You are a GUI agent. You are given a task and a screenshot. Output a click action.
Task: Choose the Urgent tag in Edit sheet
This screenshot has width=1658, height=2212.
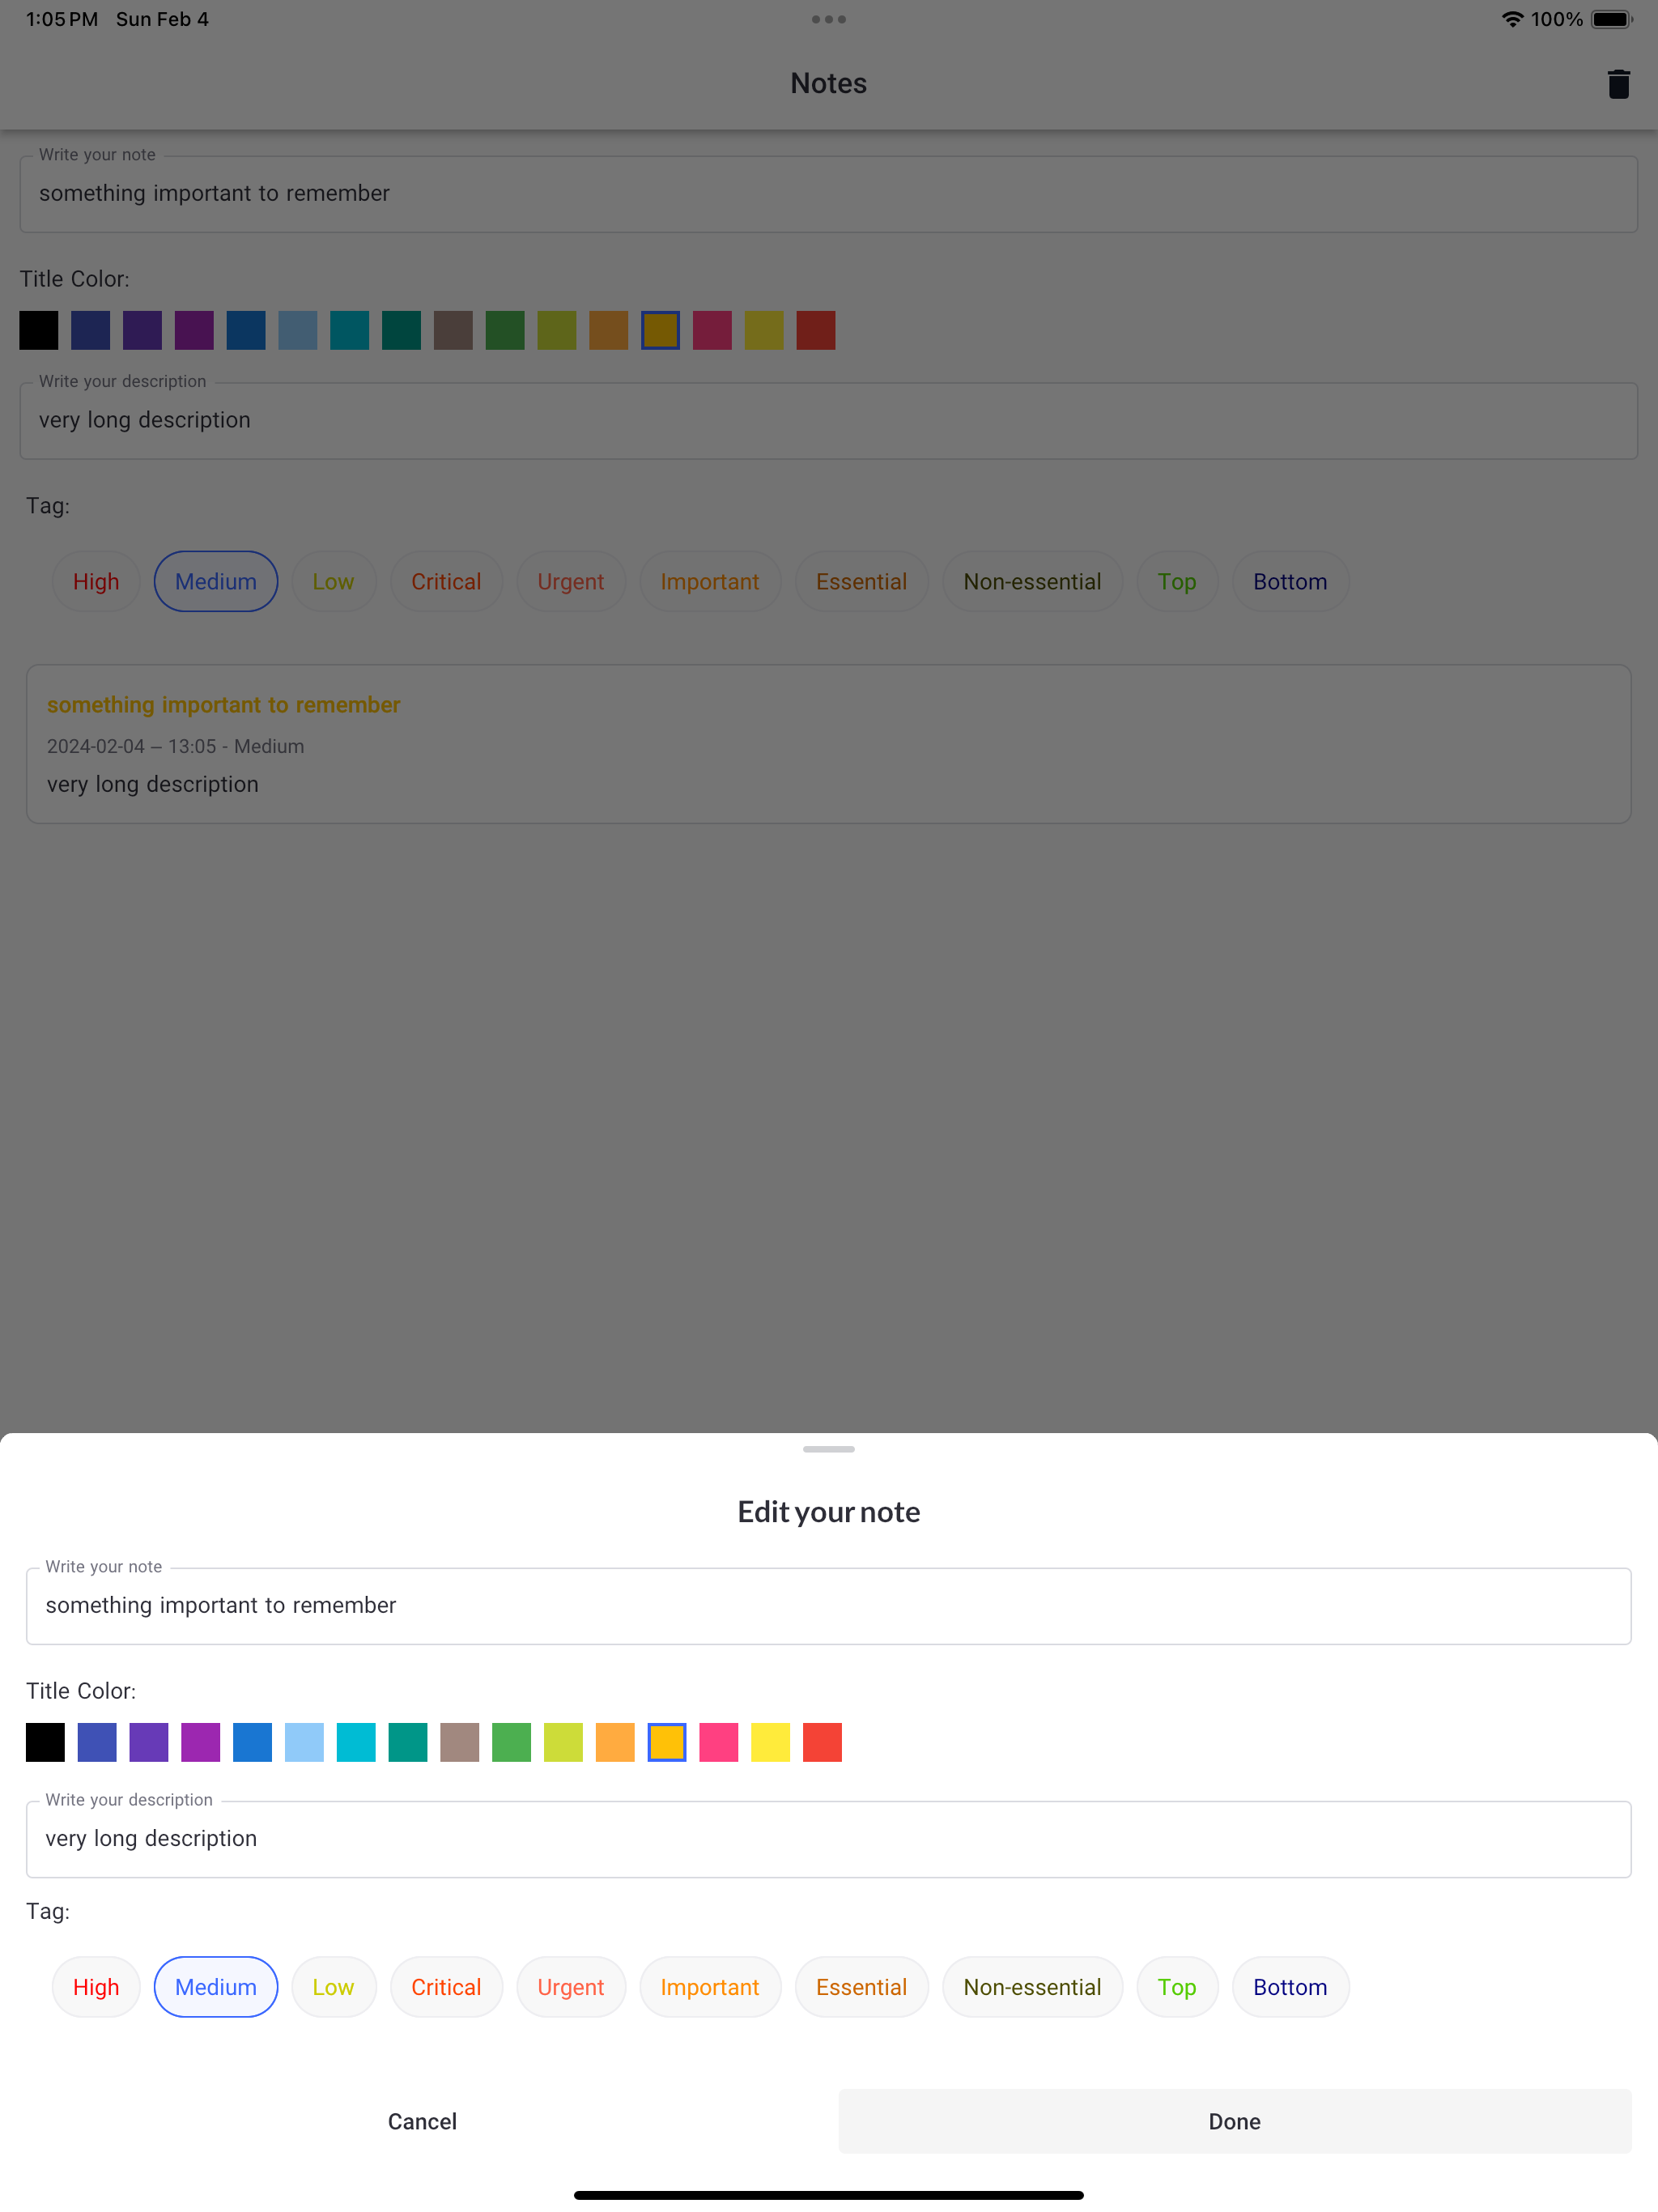571,1987
